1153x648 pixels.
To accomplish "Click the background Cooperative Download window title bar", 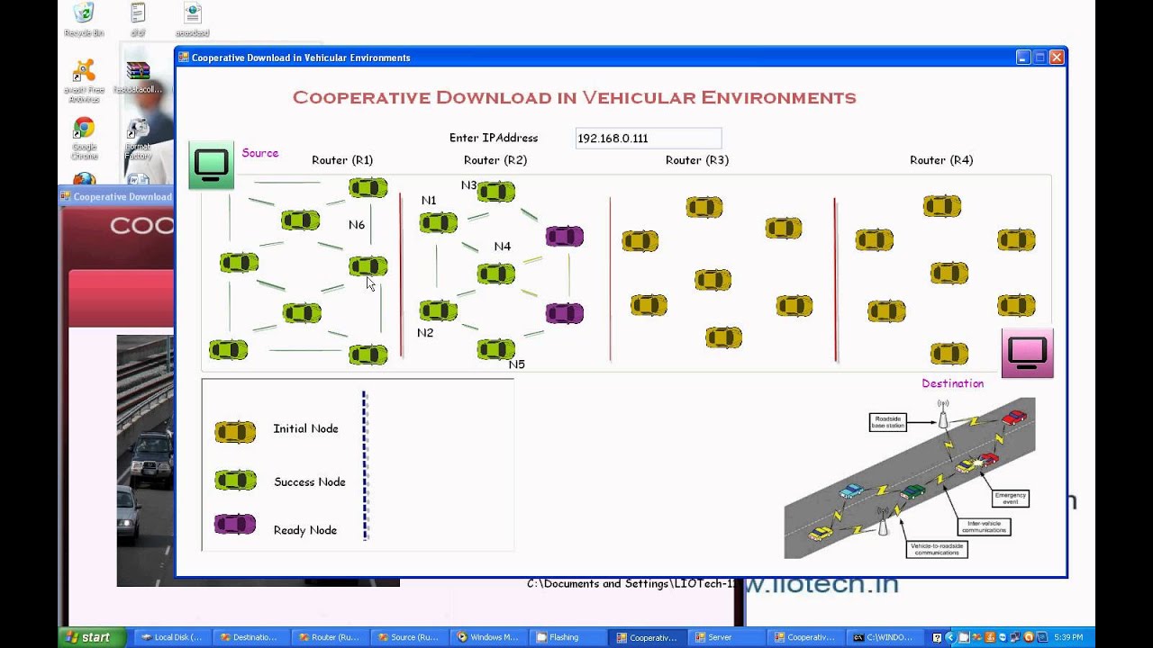I will click(117, 196).
